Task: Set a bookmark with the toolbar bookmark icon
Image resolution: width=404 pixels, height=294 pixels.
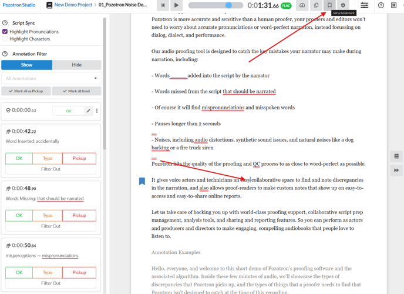Action: click(329, 5)
